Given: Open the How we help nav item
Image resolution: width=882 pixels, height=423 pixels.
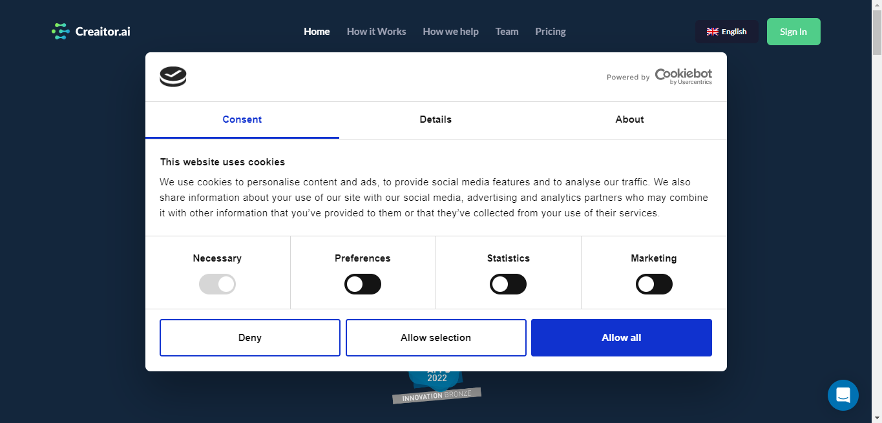Looking at the screenshot, I should [450, 31].
